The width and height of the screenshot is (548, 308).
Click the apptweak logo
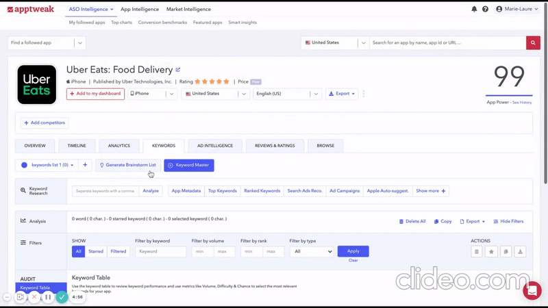[x=31, y=10]
